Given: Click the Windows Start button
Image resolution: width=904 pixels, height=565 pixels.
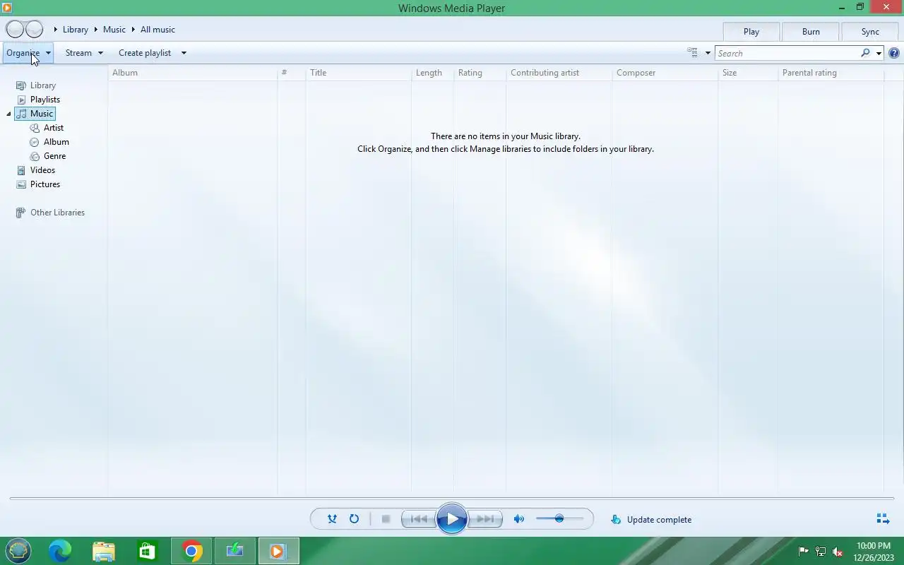Looking at the screenshot, I should 18,551.
